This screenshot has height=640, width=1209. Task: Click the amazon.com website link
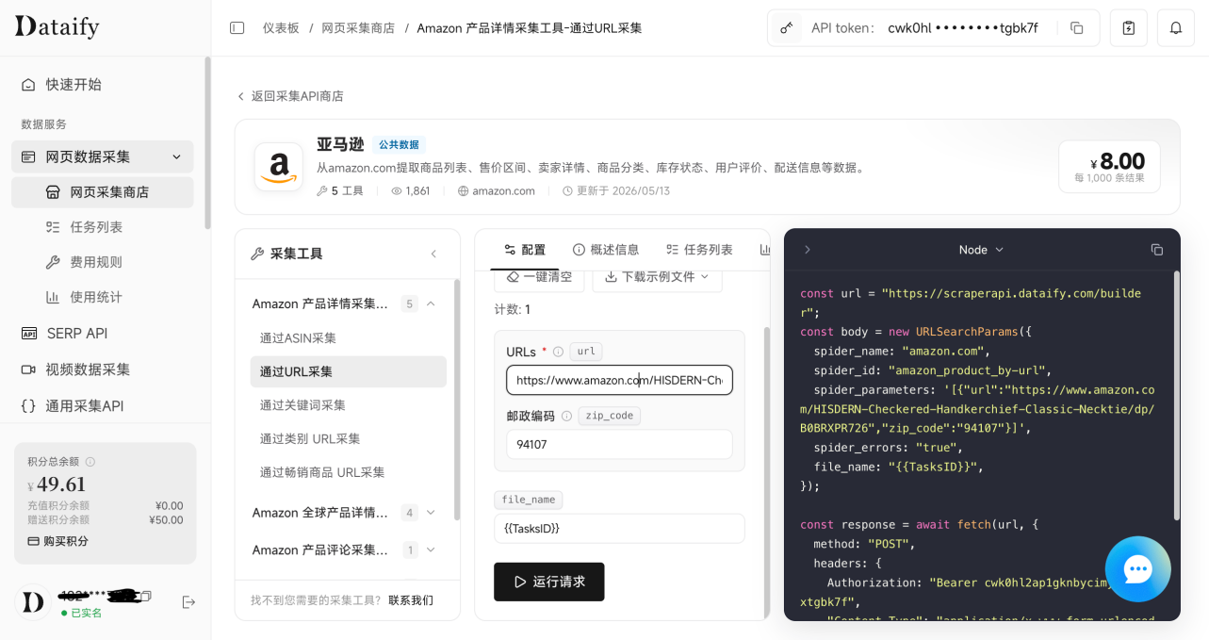pos(497,190)
